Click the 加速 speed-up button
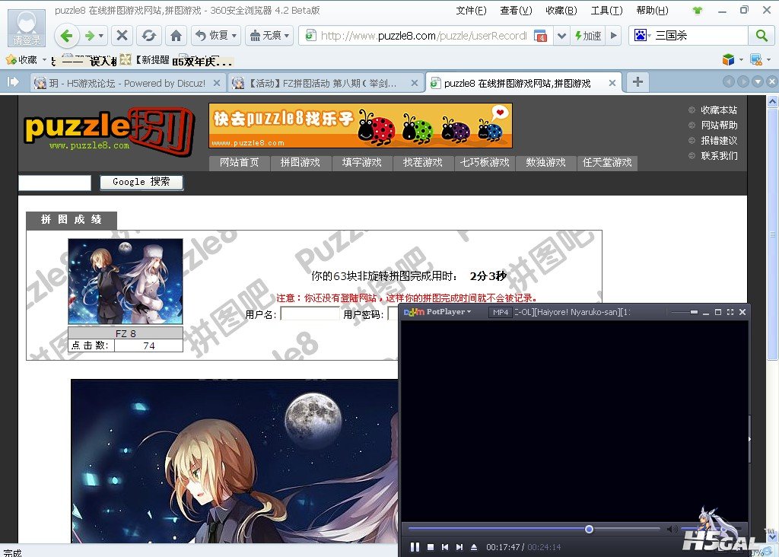 588,36
